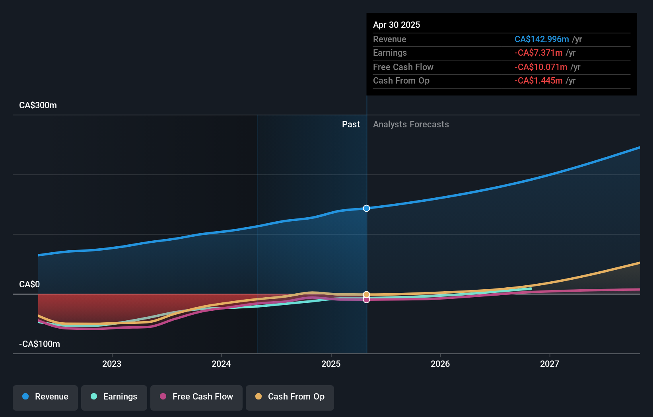Toggle the Revenue series visibility
Image resolution: width=653 pixels, height=417 pixels.
coord(45,397)
